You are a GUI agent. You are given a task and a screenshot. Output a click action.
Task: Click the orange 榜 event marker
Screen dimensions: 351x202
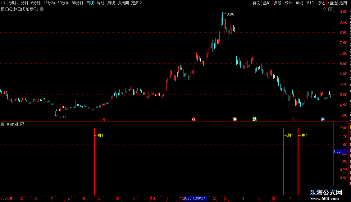tap(235, 119)
